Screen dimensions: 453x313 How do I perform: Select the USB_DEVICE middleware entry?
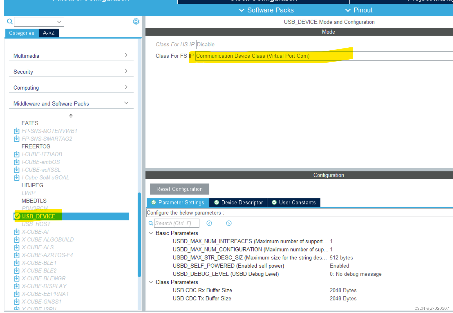click(x=38, y=216)
